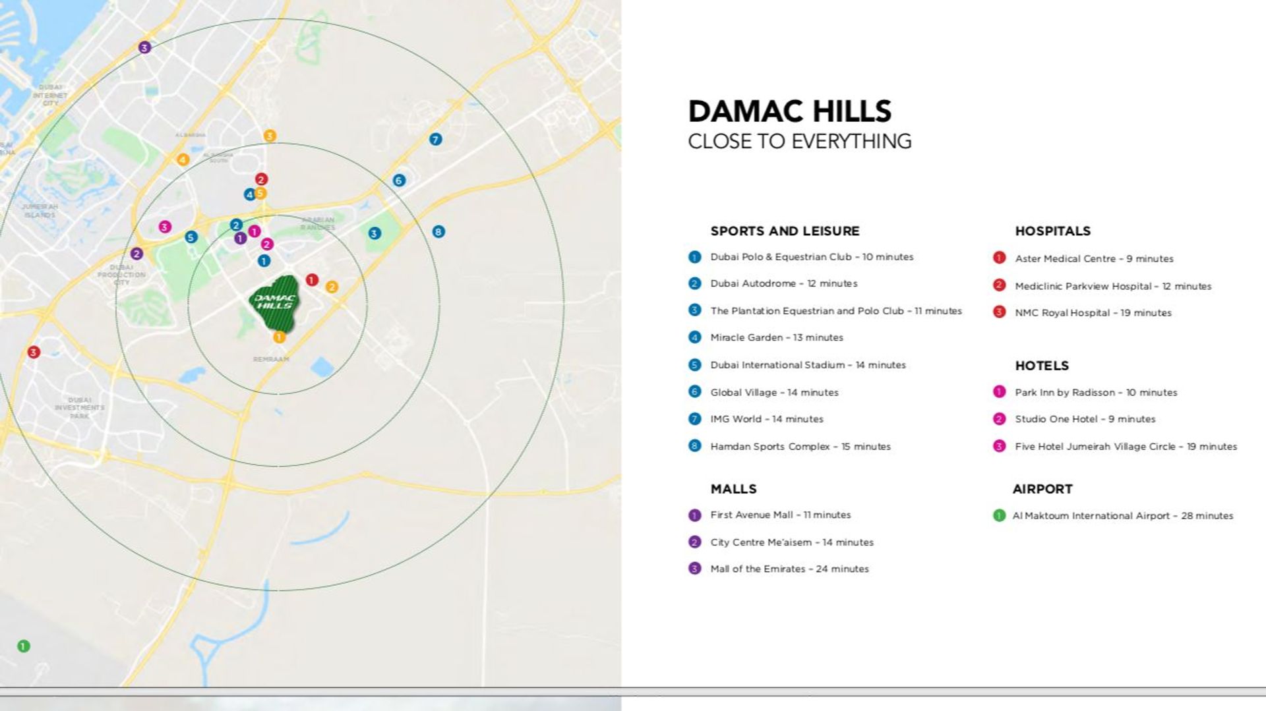1266x711 pixels.
Task: Select 'NMC Royal Hospital - 19 minutes'
Action: 1093,313
